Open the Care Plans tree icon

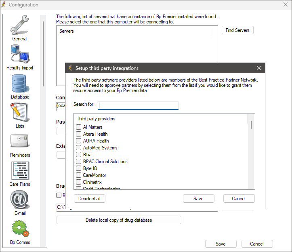[x=20, y=170]
